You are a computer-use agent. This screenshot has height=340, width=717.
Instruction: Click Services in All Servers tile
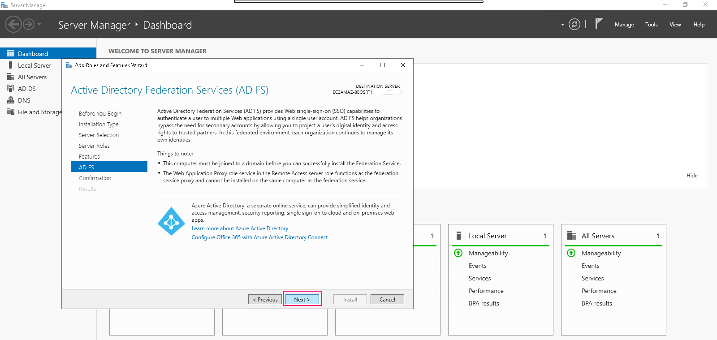point(592,278)
